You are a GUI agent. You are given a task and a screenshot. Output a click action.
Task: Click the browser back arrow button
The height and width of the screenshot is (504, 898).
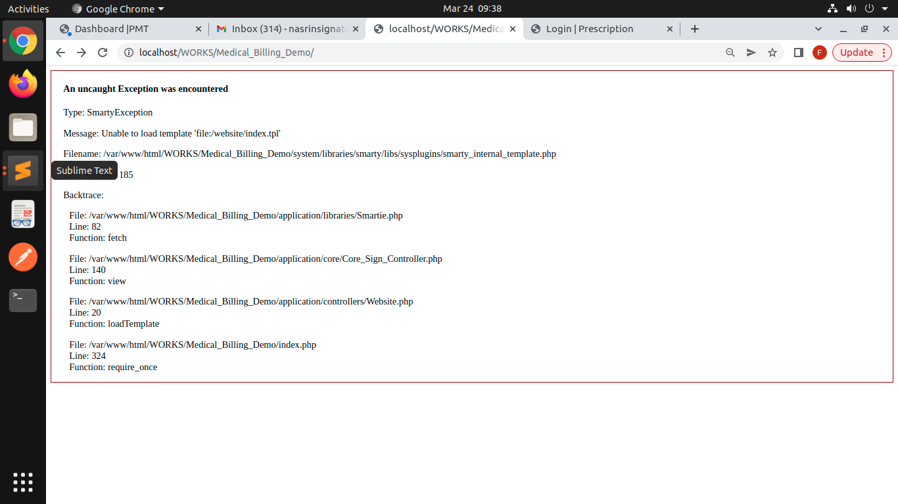pyautogui.click(x=60, y=52)
